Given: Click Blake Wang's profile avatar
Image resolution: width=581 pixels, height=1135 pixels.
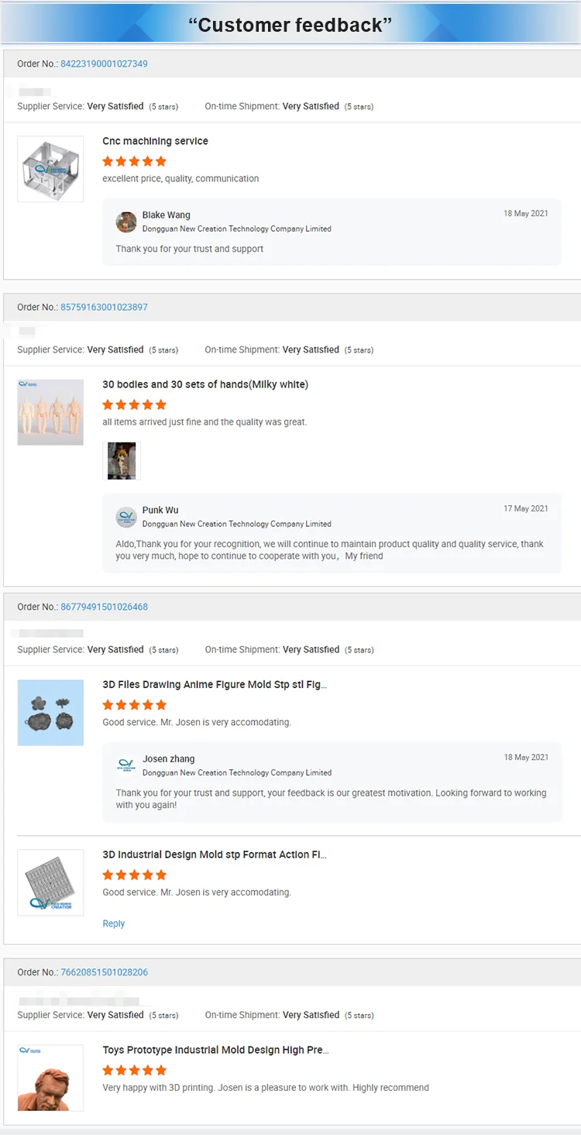Looking at the screenshot, I should coord(126,222).
